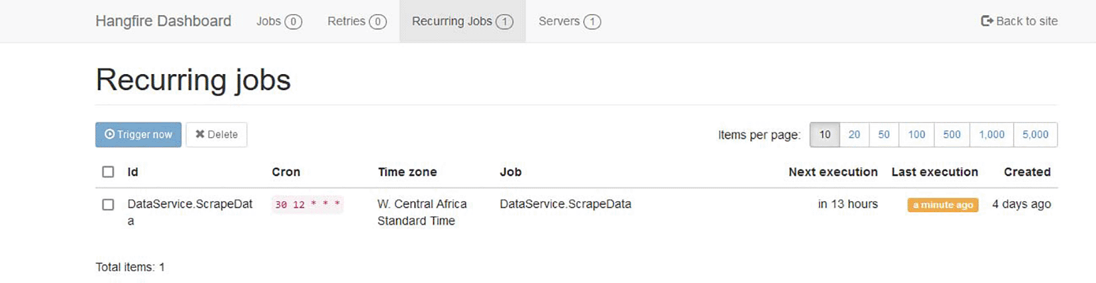This screenshot has height=283, width=1096.
Task: Set items per page to 20
Action: pos(854,134)
